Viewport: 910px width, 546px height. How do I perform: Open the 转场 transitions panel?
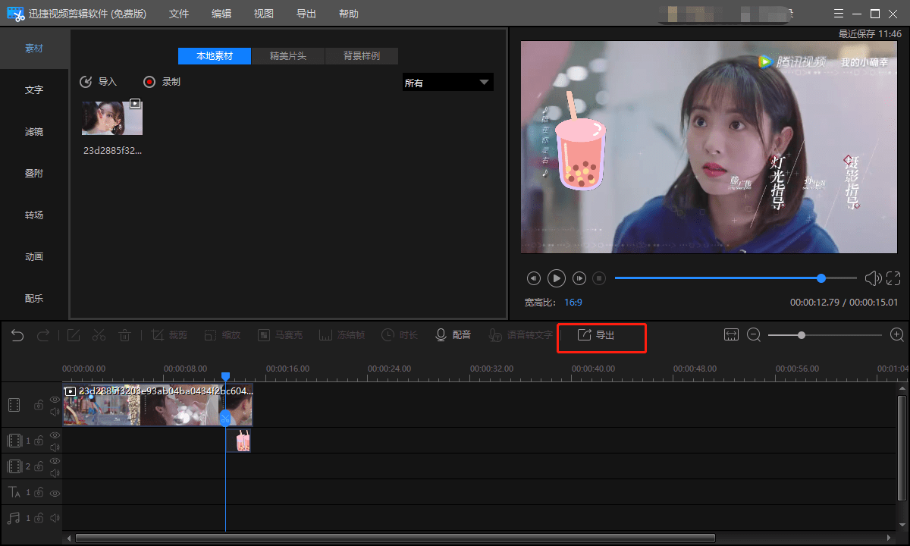pos(34,215)
